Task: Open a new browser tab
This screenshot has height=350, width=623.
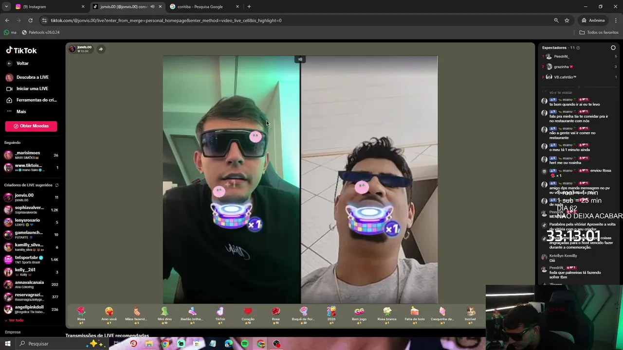Action: [249, 7]
